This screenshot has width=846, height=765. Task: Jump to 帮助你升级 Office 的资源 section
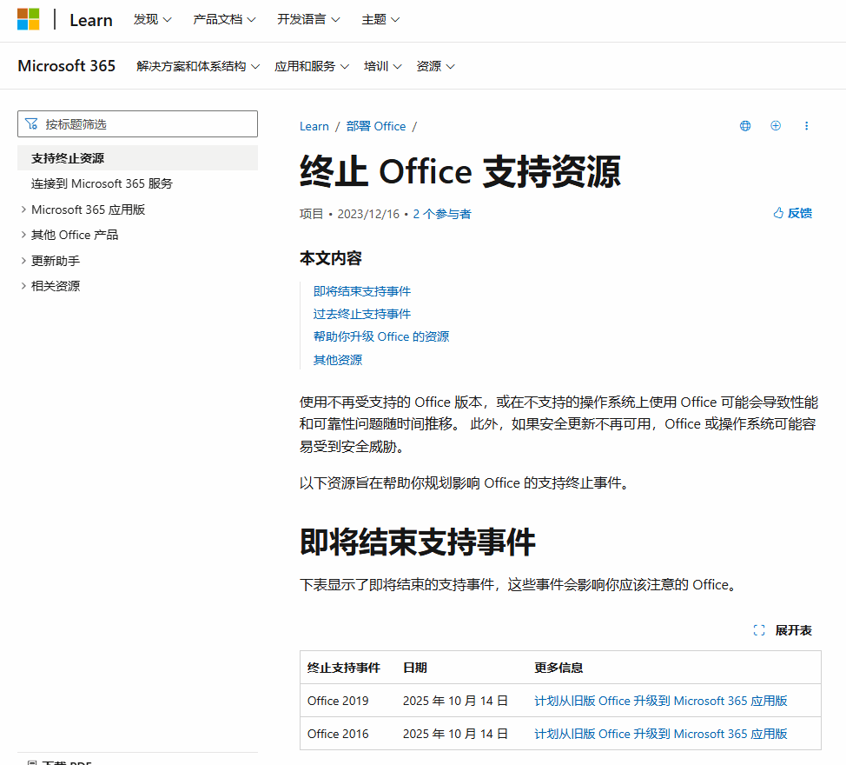[x=381, y=337]
